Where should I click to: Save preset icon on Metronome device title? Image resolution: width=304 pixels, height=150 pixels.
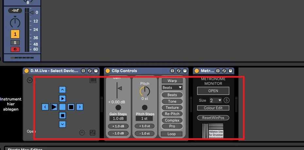click(230, 71)
